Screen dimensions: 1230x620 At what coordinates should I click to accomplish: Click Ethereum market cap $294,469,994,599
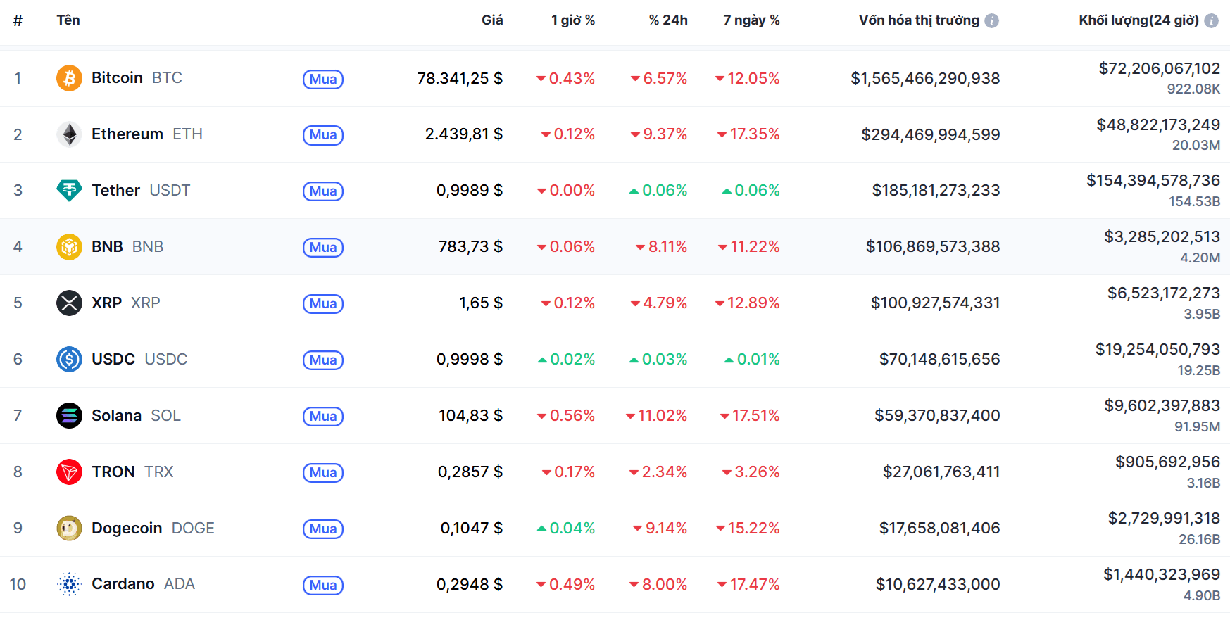click(931, 134)
